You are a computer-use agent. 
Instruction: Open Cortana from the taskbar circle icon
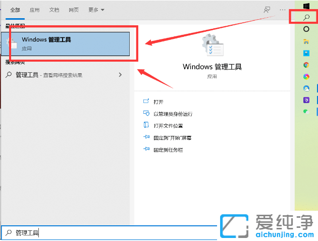(306, 29)
